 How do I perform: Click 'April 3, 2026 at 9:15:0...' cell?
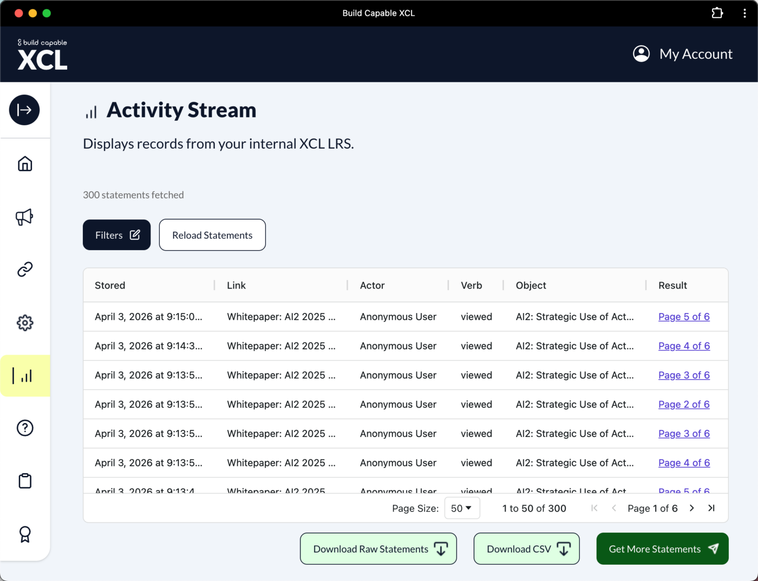click(149, 317)
